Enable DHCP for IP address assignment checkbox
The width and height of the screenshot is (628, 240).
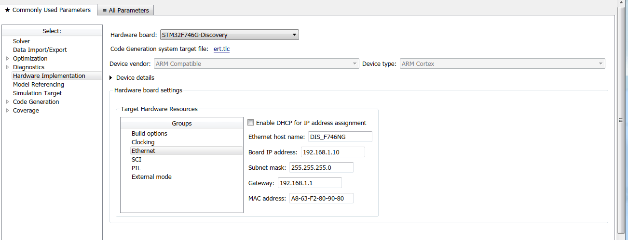pos(250,123)
